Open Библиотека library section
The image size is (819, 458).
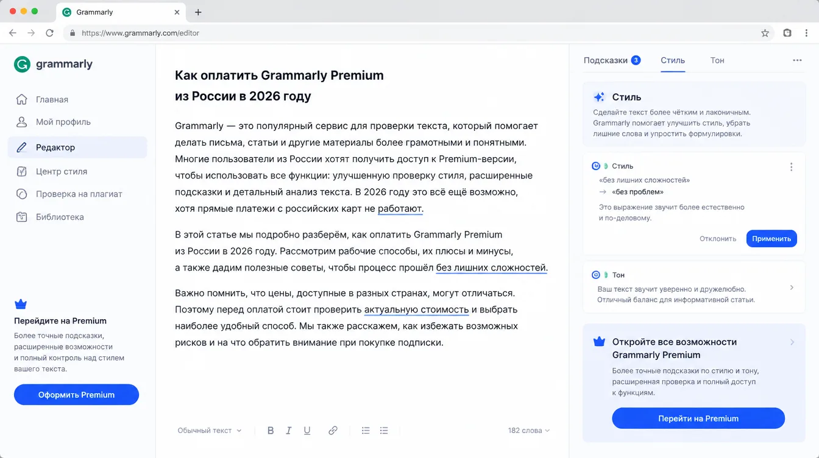tap(77, 217)
